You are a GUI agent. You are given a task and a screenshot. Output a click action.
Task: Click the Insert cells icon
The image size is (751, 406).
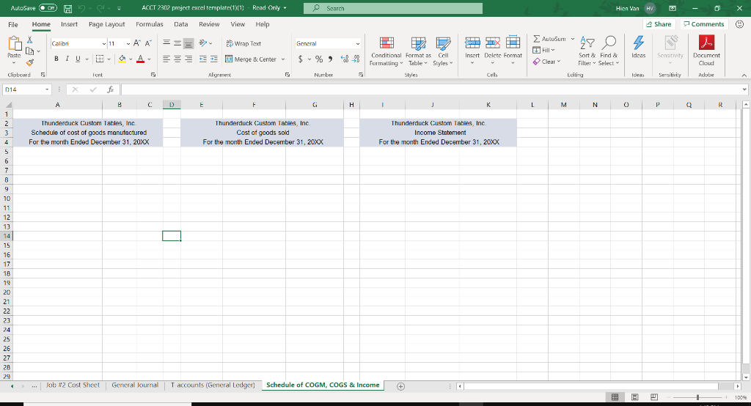472,43
